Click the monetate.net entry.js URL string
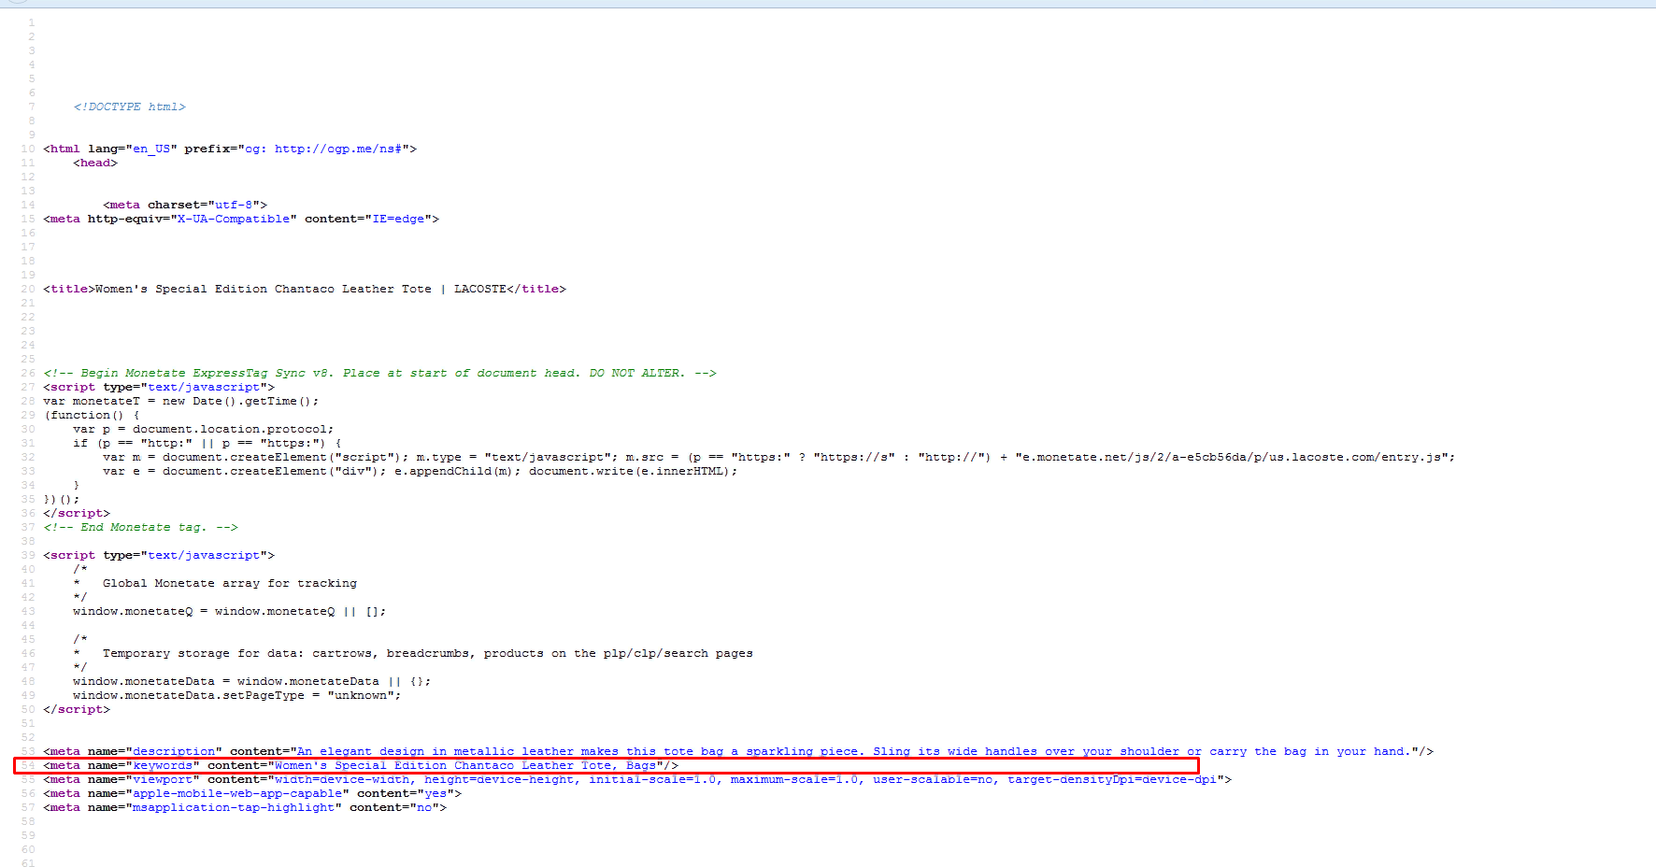Viewport: 1656px width, 867px height. click(1234, 457)
